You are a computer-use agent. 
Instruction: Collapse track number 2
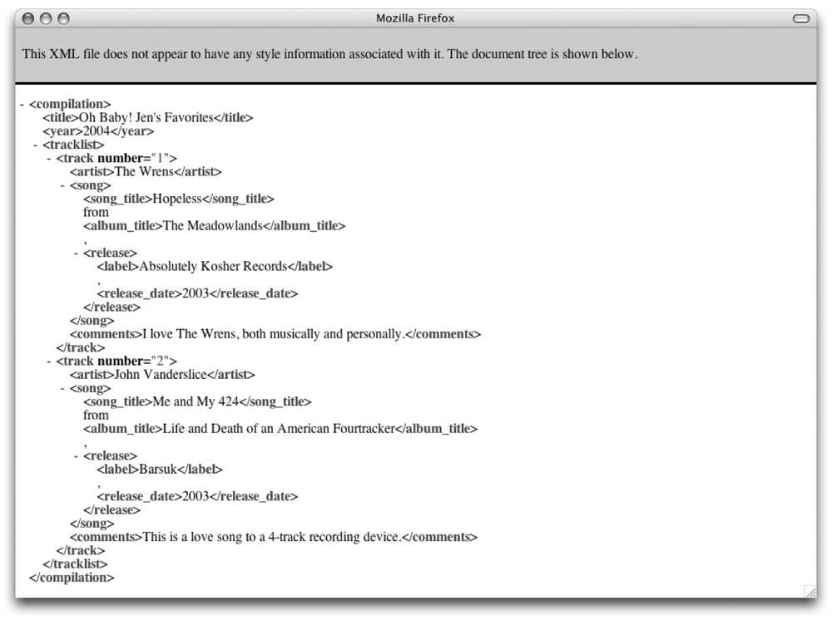[x=48, y=361]
